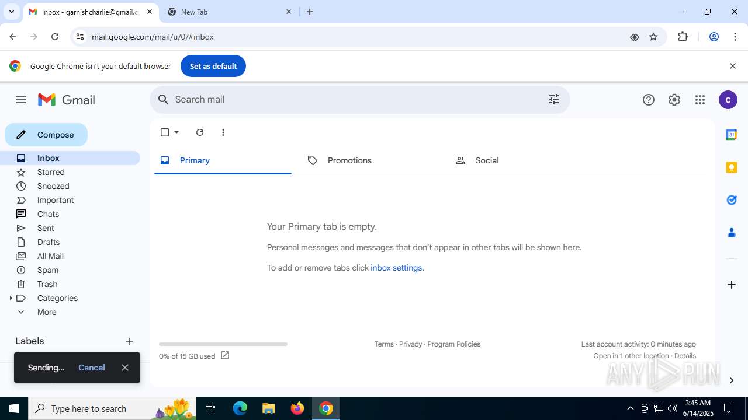View site information icon in address bar

point(80,37)
